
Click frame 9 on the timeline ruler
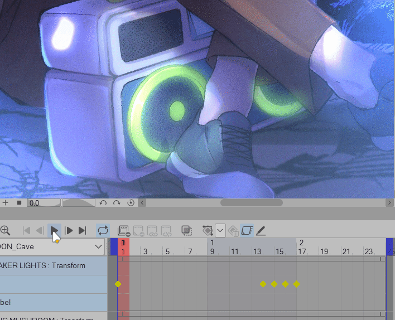coord(213,251)
